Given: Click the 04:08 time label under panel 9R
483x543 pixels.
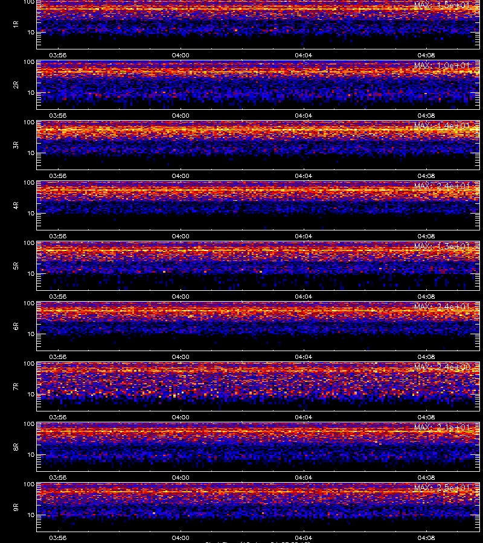Looking at the screenshot, I should 426,538.
